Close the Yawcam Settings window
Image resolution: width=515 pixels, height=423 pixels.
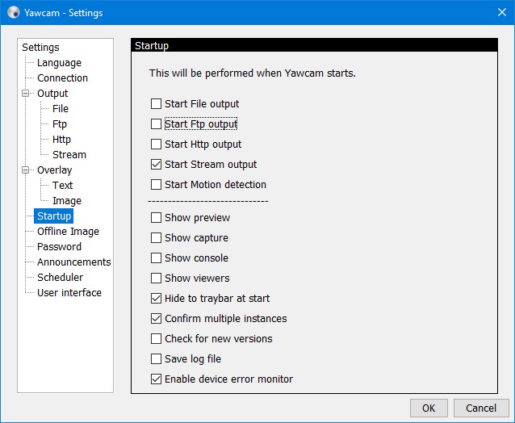(502, 12)
